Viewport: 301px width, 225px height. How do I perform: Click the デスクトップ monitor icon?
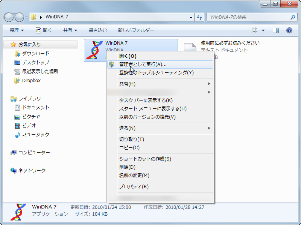[x=17, y=63]
